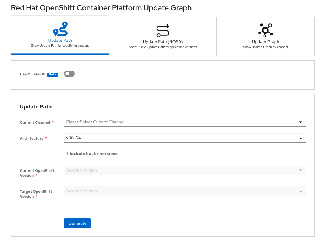
Task: Click the Architecture dropdown arrow icon
Action: click(x=301, y=138)
